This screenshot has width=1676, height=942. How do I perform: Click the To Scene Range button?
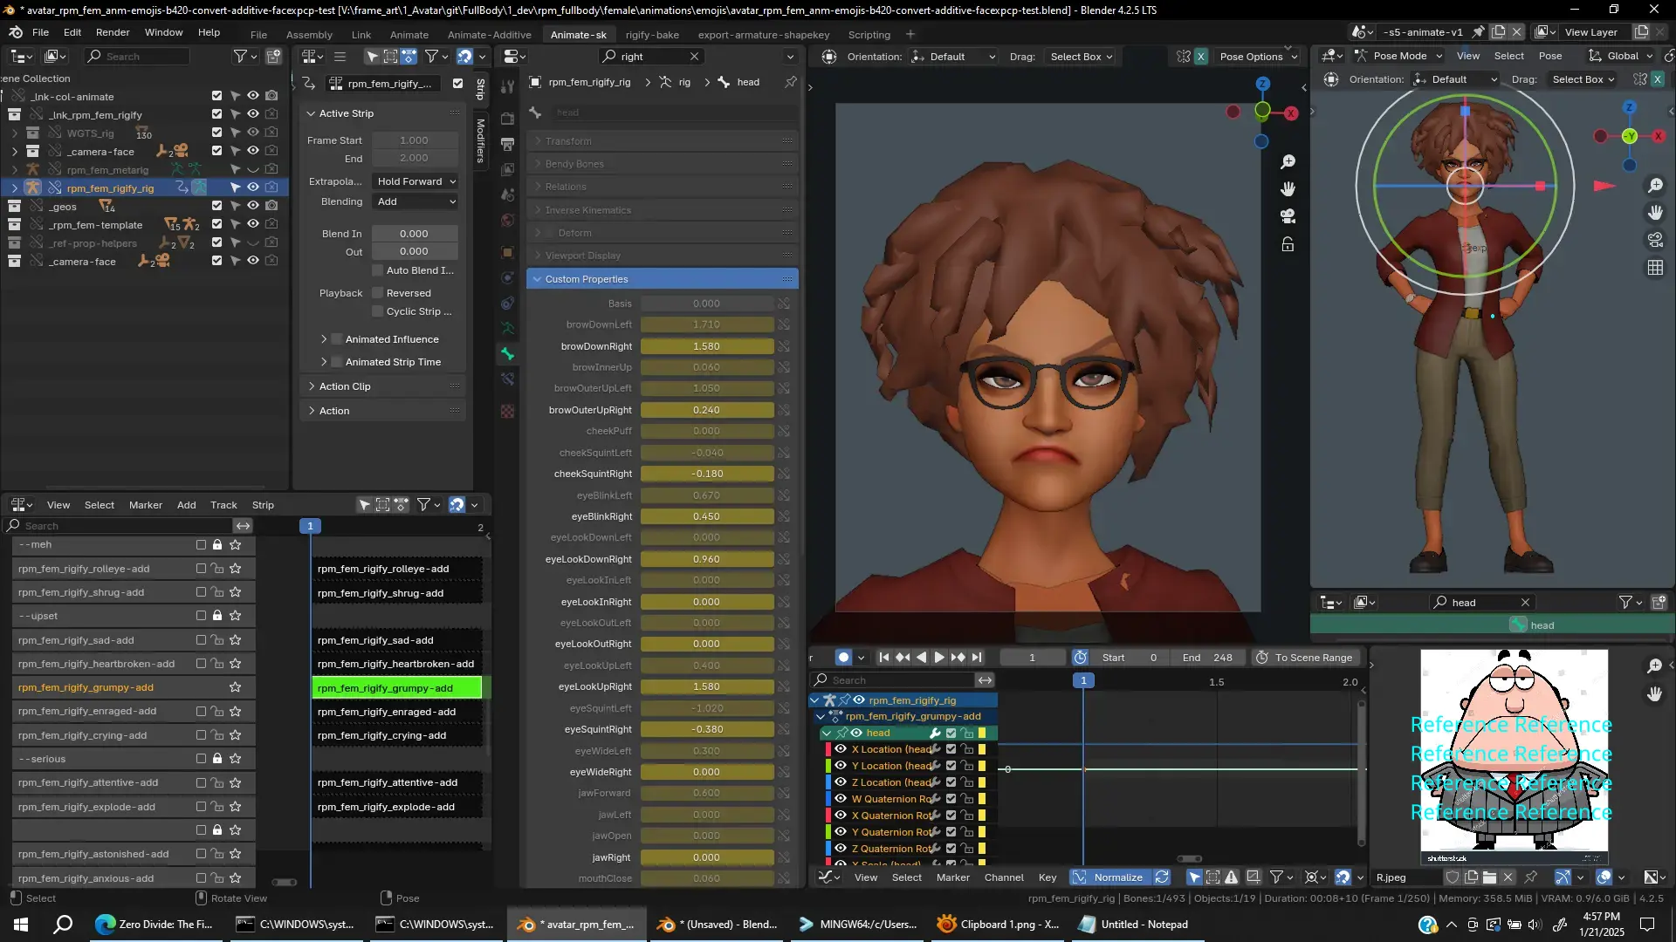[1304, 658]
